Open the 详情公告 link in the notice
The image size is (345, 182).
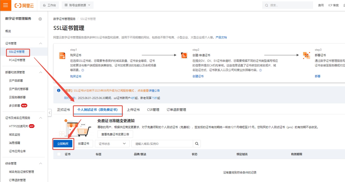pyautogui.click(x=154, y=91)
